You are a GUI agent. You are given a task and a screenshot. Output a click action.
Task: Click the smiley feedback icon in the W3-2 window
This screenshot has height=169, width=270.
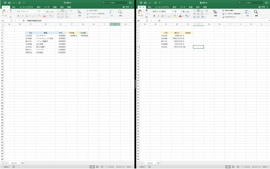266,3
